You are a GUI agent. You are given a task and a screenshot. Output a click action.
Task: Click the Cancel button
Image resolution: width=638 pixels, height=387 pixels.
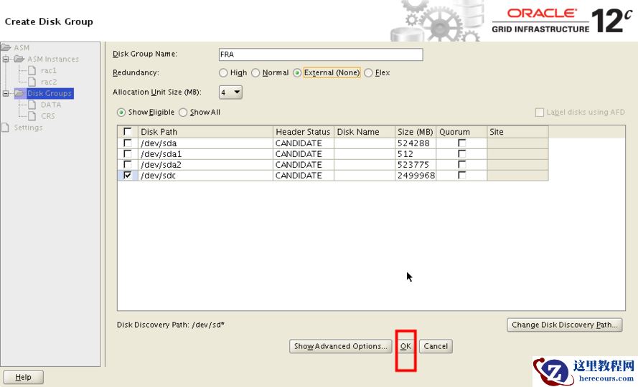pos(436,346)
